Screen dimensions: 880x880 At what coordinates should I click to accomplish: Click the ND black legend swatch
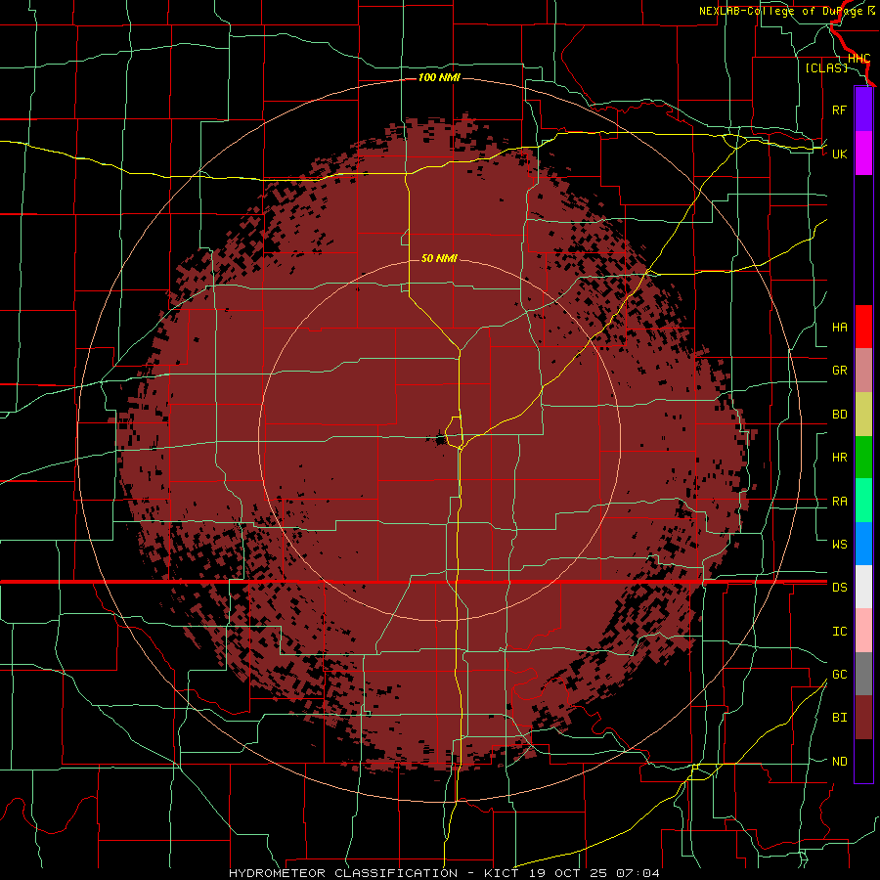[863, 761]
